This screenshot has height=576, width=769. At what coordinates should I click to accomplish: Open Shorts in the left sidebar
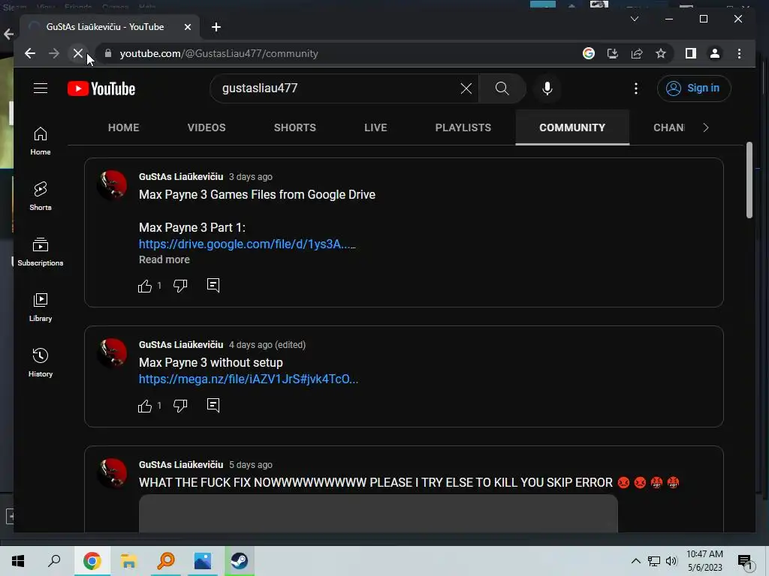pyautogui.click(x=41, y=196)
